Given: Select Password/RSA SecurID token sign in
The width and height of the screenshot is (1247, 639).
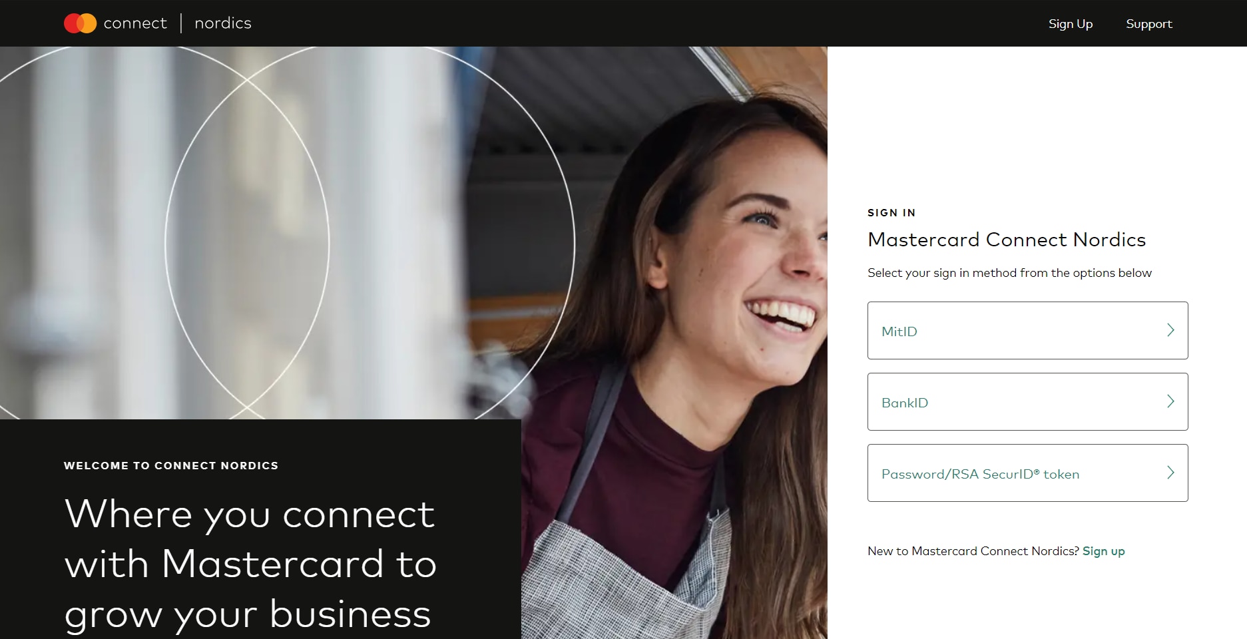Looking at the screenshot, I should point(1027,473).
